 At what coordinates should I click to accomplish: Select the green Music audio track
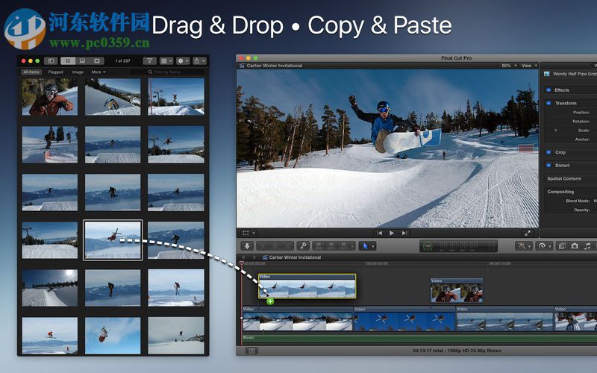tap(419, 338)
